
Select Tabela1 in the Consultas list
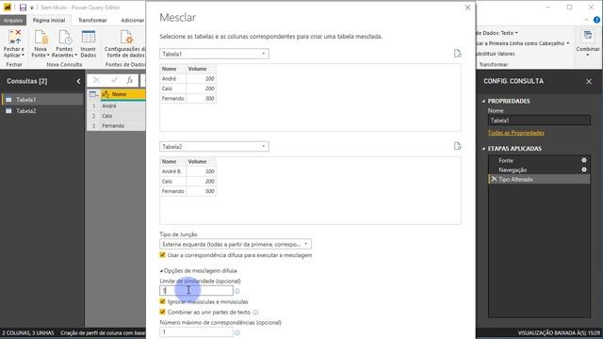[x=41, y=100]
